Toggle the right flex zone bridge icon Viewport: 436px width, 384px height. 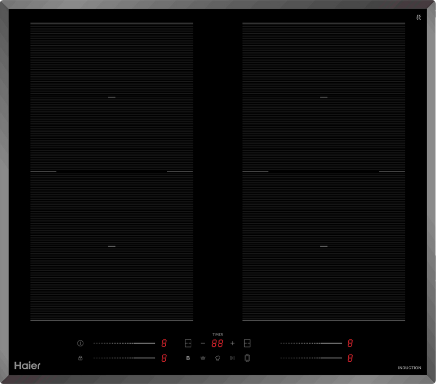247,344
